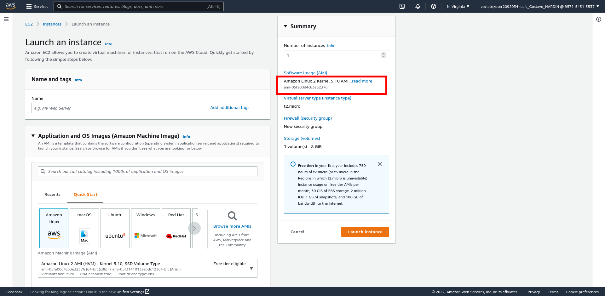Open the AWS CloudShell icon
This screenshot has width=605, height=296.
[x=402, y=6]
